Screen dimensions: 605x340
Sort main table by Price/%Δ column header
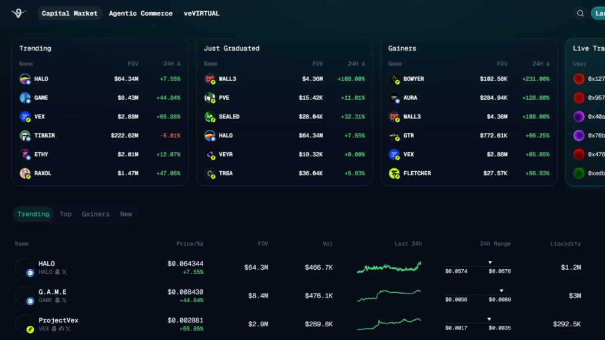(x=190, y=244)
